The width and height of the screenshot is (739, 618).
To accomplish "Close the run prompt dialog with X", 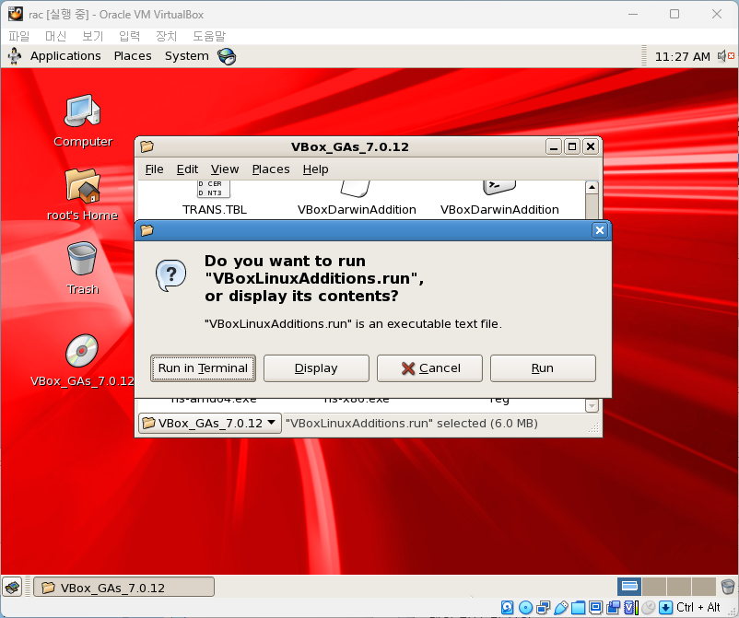I will (600, 230).
